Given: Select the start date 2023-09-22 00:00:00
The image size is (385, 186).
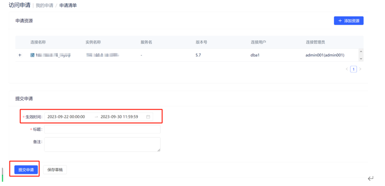Looking at the screenshot, I should (66, 117).
